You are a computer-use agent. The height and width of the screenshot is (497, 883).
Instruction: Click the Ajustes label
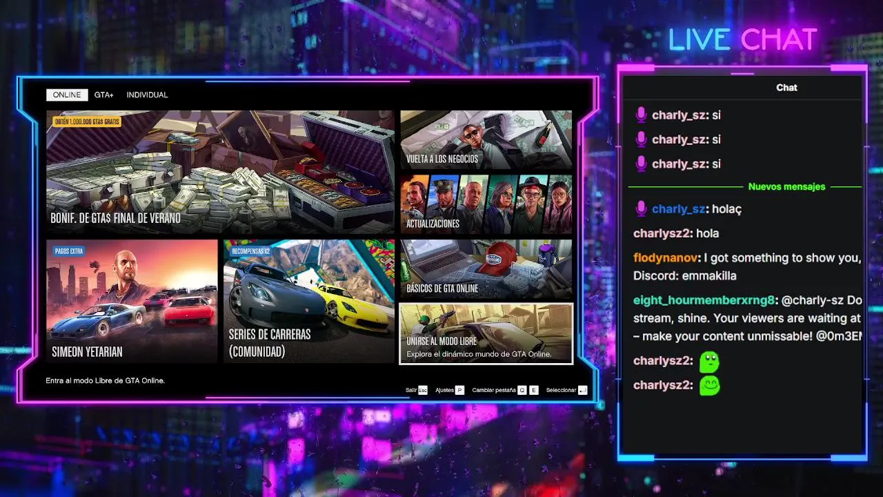tap(444, 390)
